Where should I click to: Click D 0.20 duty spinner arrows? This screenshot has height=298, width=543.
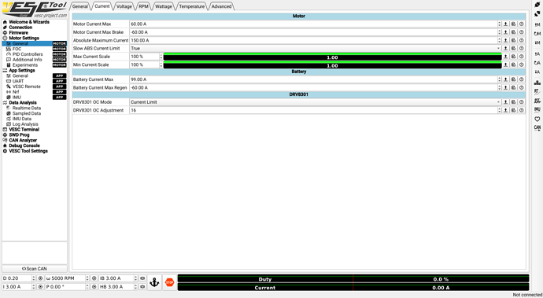pyautogui.click(x=34, y=278)
